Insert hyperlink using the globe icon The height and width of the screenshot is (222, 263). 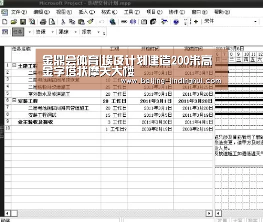113,22
